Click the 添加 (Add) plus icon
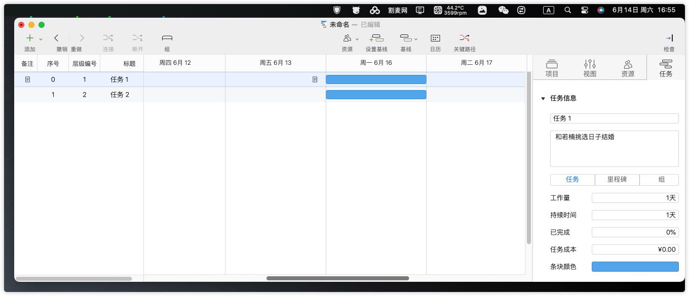Image resolution: width=689 pixels, height=296 pixels. point(30,38)
